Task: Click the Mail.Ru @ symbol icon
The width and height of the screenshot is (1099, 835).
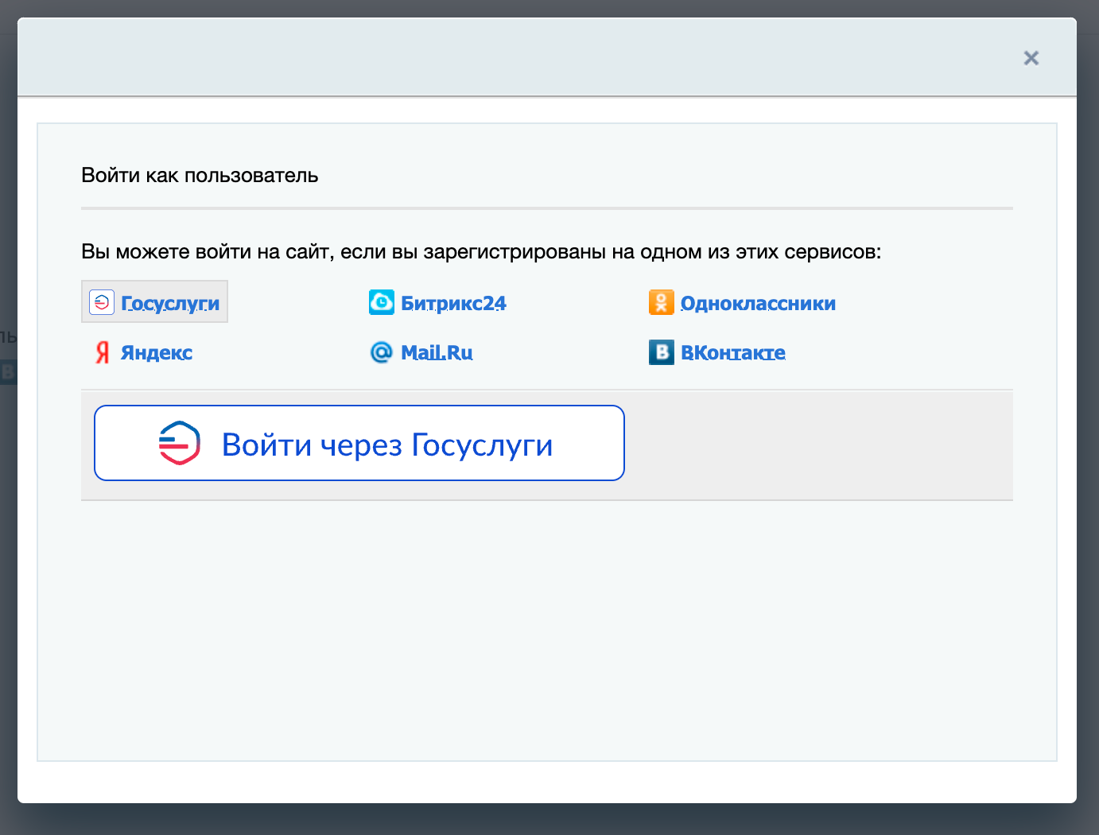Action: pos(382,351)
